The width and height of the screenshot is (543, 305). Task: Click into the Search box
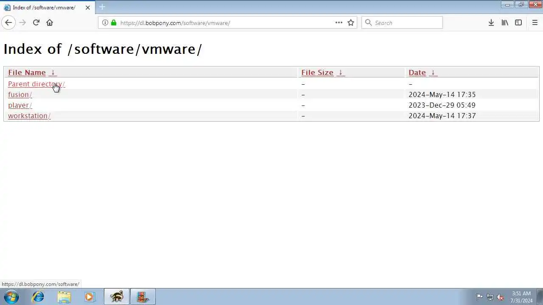click(x=402, y=22)
